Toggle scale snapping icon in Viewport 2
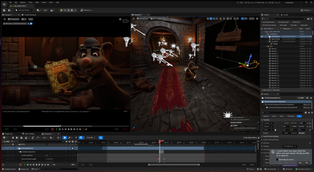Screen dimensions: 314x172 242,19
